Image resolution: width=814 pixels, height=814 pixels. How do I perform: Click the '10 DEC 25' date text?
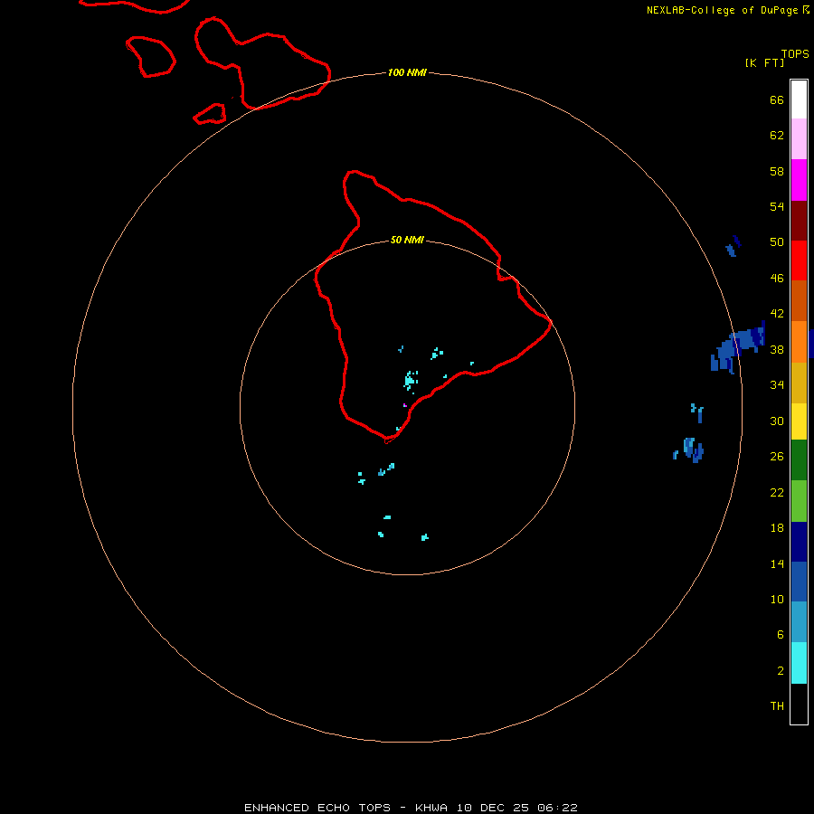coord(493,808)
